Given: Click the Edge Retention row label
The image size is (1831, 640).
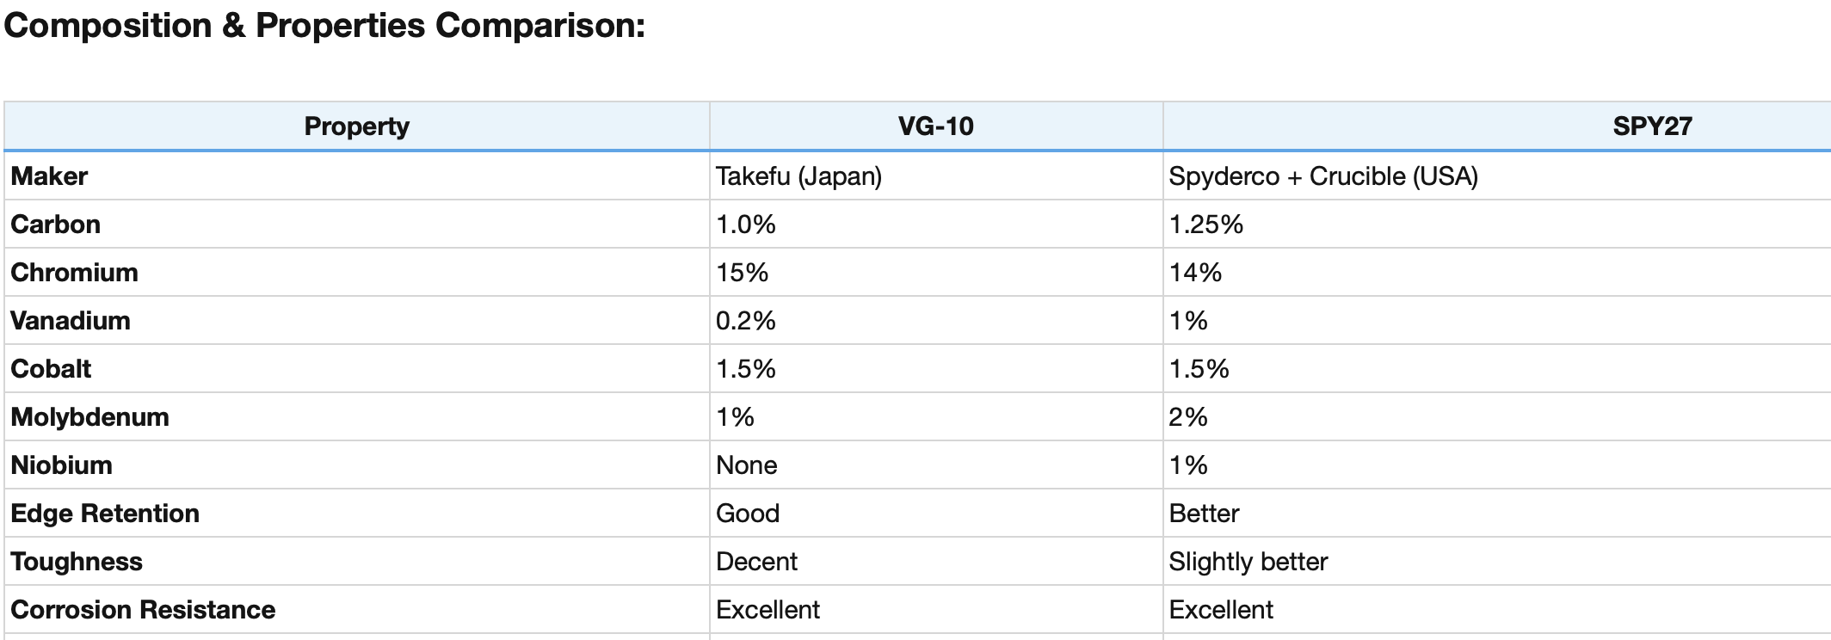Looking at the screenshot, I should (105, 514).
